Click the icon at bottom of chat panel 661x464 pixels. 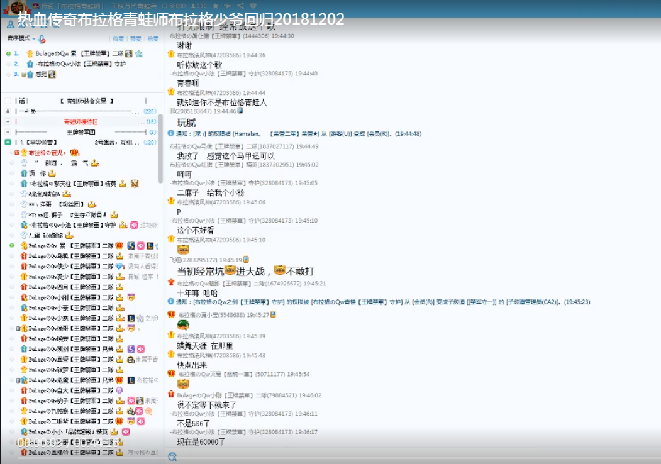coord(172,456)
